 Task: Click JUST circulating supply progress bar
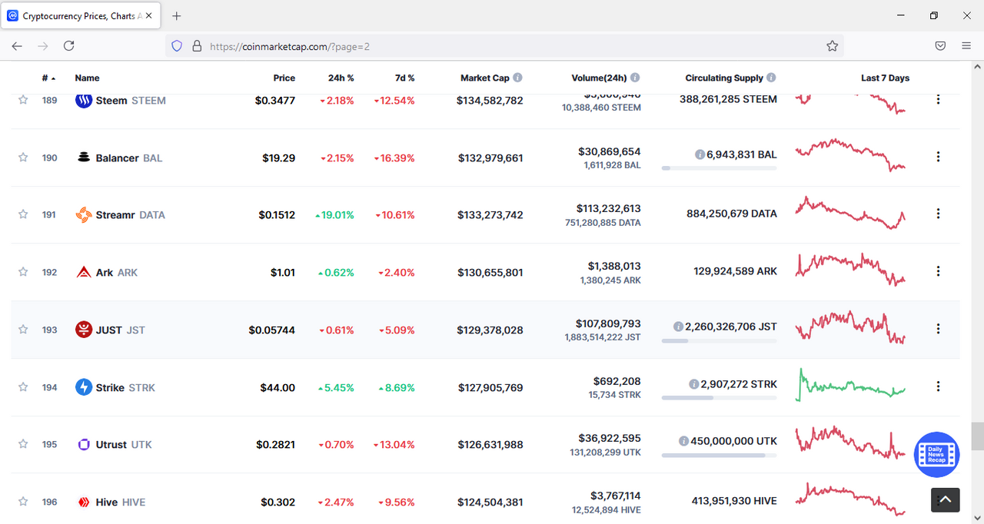click(x=719, y=340)
